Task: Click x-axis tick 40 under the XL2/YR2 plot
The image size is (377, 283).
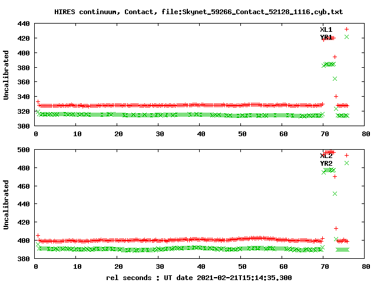Action: (x=201, y=267)
